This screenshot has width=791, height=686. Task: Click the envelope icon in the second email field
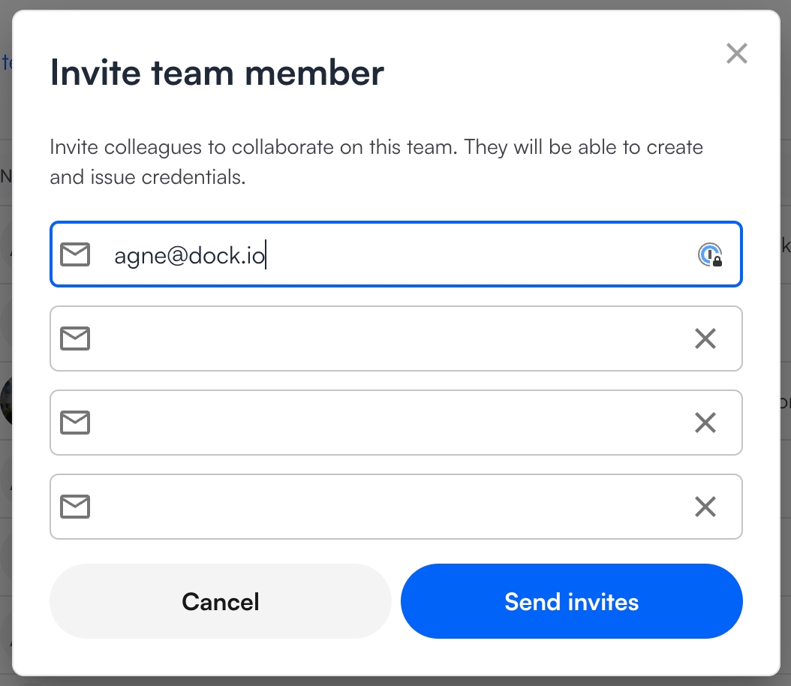click(75, 338)
